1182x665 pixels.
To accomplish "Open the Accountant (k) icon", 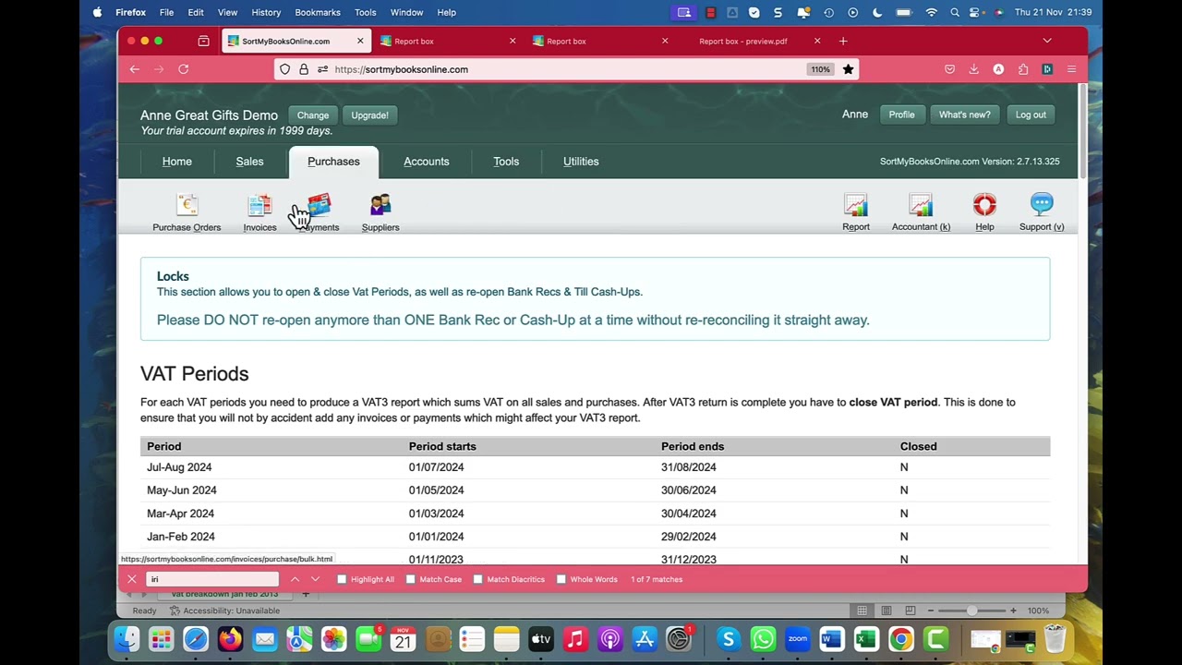I will pyautogui.click(x=921, y=212).
